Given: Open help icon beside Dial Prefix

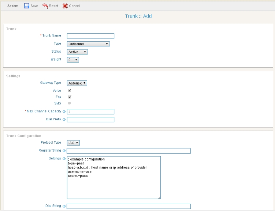Looking at the screenshot, I should (x=64, y=120).
